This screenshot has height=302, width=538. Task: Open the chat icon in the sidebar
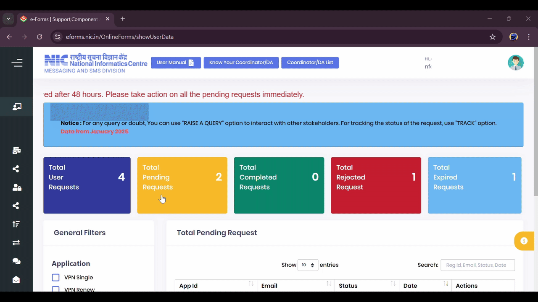pyautogui.click(x=16, y=261)
